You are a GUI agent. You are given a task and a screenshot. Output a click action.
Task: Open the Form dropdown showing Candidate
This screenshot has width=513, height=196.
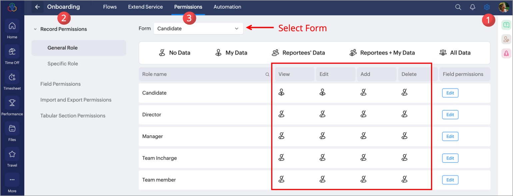pos(198,29)
